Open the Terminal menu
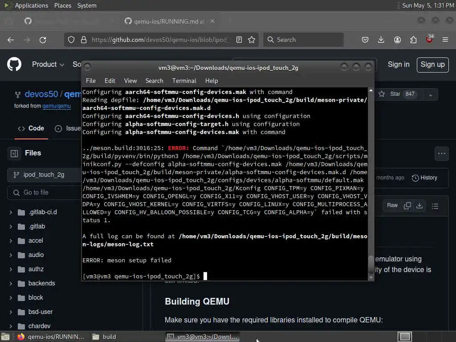The width and height of the screenshot is (456, 342). 184,81
